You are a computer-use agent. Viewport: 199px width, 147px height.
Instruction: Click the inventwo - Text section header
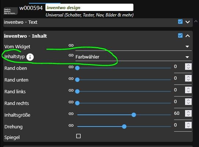tap(98, 22)
